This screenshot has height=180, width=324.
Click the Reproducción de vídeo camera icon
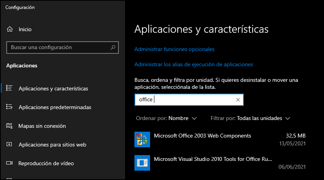(x=9, y=163)
